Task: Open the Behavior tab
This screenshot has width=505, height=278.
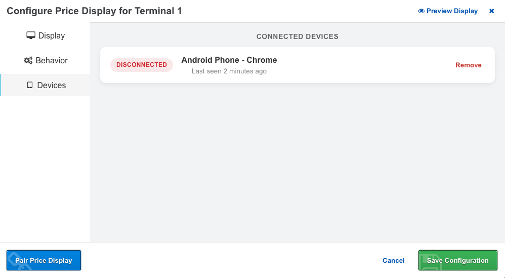Action: (x=46, y=60)
